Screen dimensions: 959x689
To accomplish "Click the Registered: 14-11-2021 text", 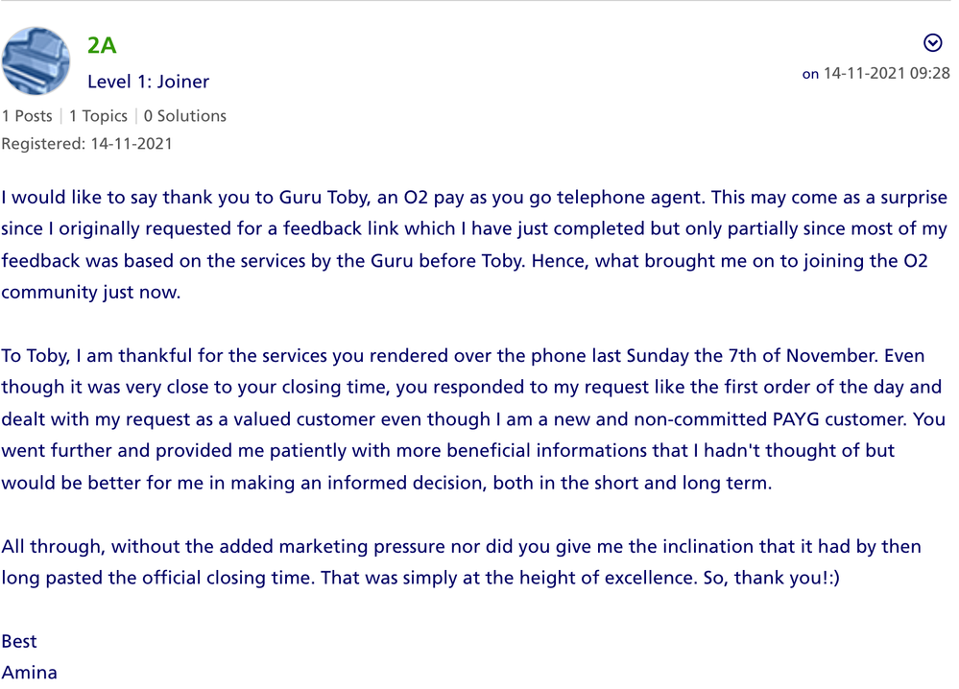I will 87,144.
